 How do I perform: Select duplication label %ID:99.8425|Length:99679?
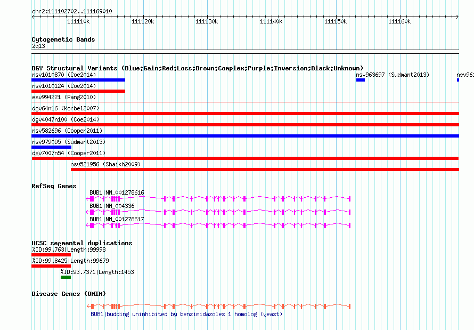point(70,261)
